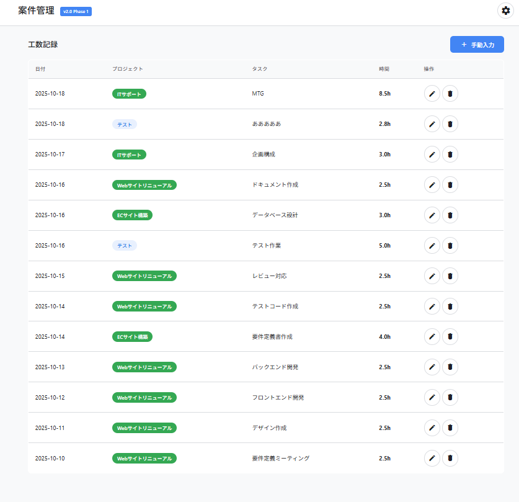519x502 pixels.
Task: Edit the MTG entry with pencil icon
Action: (432, 94)
